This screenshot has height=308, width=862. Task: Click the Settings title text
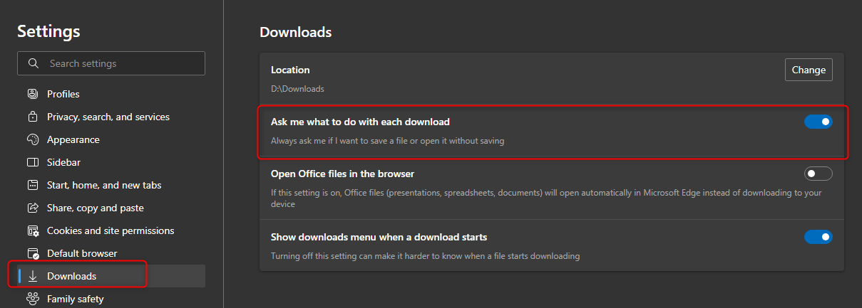[x=48, y=31]
